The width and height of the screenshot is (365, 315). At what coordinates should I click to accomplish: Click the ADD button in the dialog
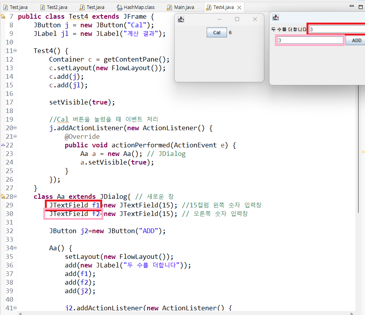click(x=356, y=41)
